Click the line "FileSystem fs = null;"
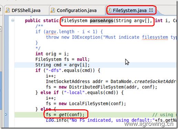The width and height of the screenshot is (178, 129). (62, 59)
